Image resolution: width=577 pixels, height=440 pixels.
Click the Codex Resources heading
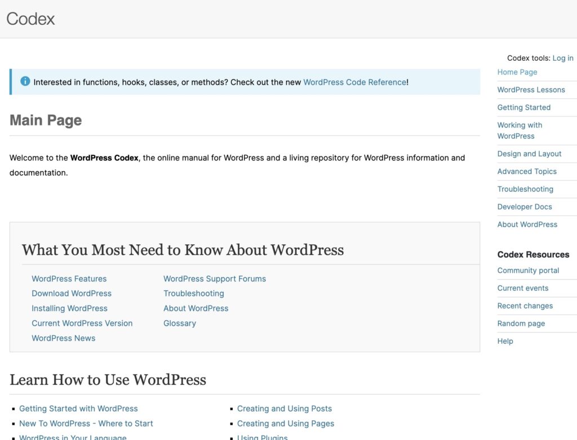click(x=533, y=254)
